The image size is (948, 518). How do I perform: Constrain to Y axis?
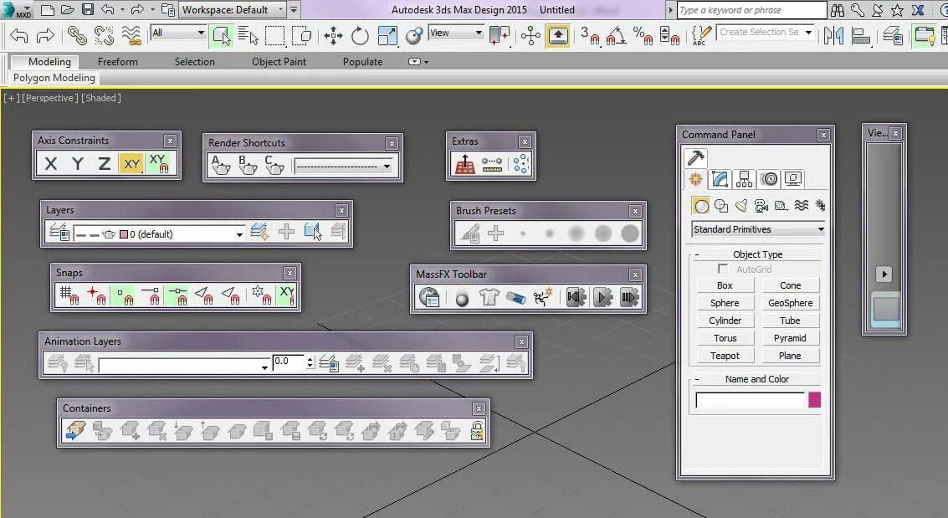77,163
